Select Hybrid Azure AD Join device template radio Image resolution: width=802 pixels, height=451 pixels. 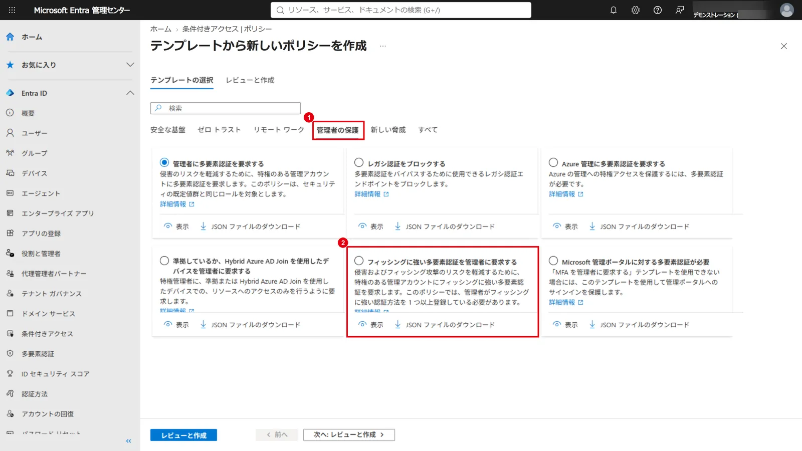[164, 261]
